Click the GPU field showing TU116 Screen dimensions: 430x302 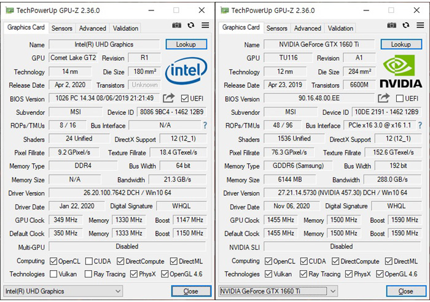[288, 58]
